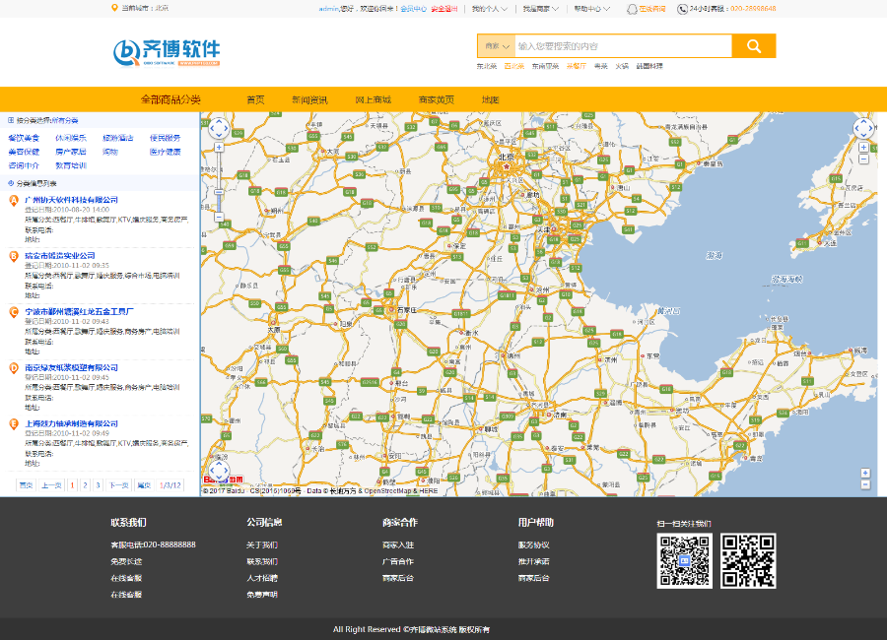Go to pagination page 2
Screen dimensions: 887x640
pyautogui.click(x=86, y=485)
